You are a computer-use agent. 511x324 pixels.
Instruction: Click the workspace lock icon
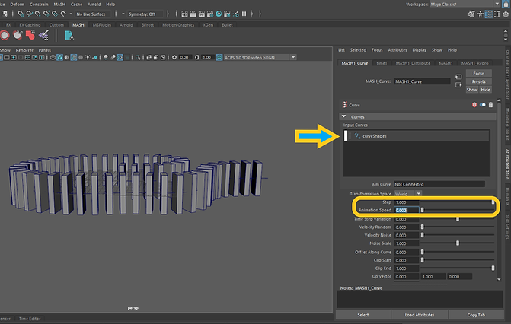(x=506, y=5)
